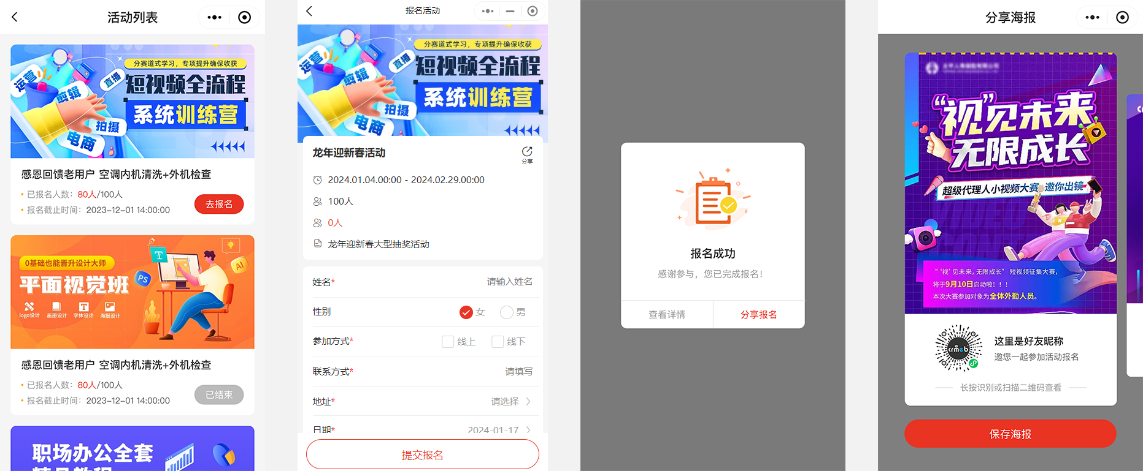This screenshot has width=1143, height=471.
Task: Open the 平面视觉班 activity banner
Action: [133, 292]
